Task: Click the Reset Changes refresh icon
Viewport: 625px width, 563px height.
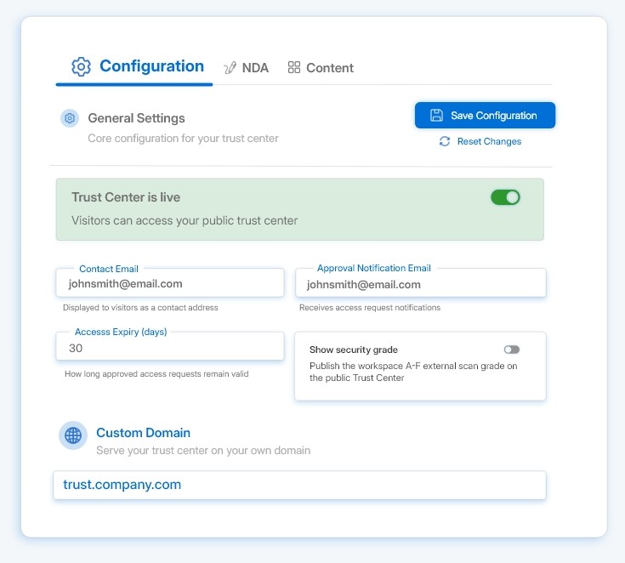Action: 445,141
